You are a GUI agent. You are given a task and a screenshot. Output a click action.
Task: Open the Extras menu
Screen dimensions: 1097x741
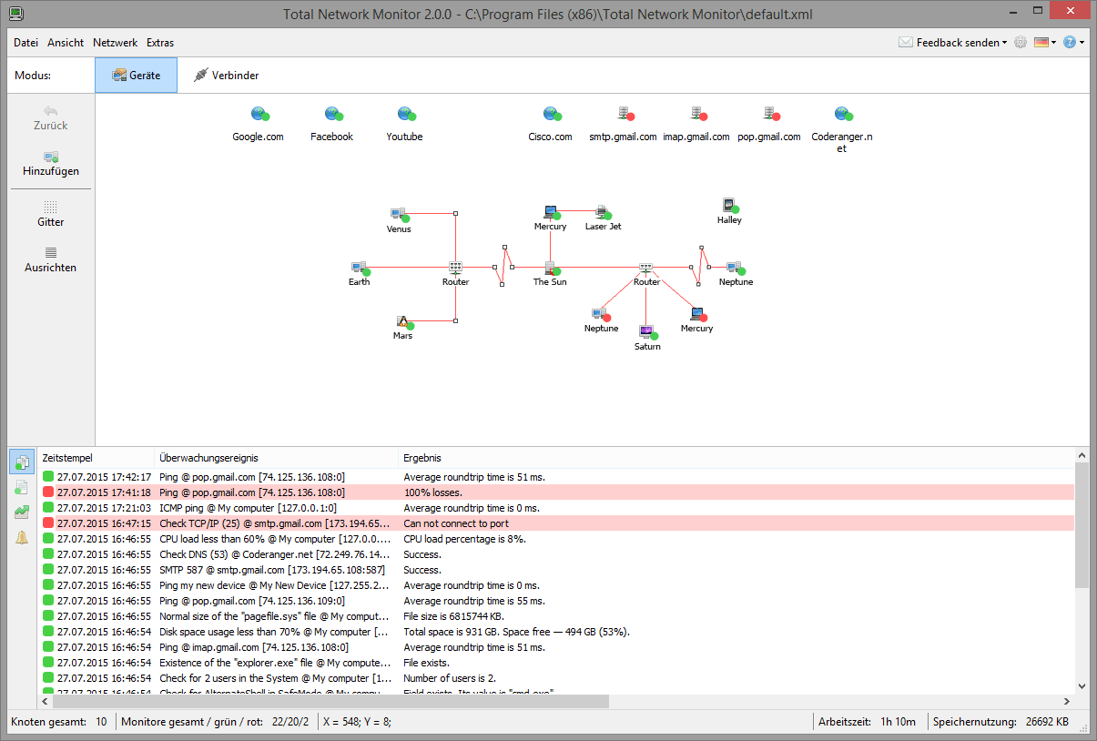(x=160, y=43)
